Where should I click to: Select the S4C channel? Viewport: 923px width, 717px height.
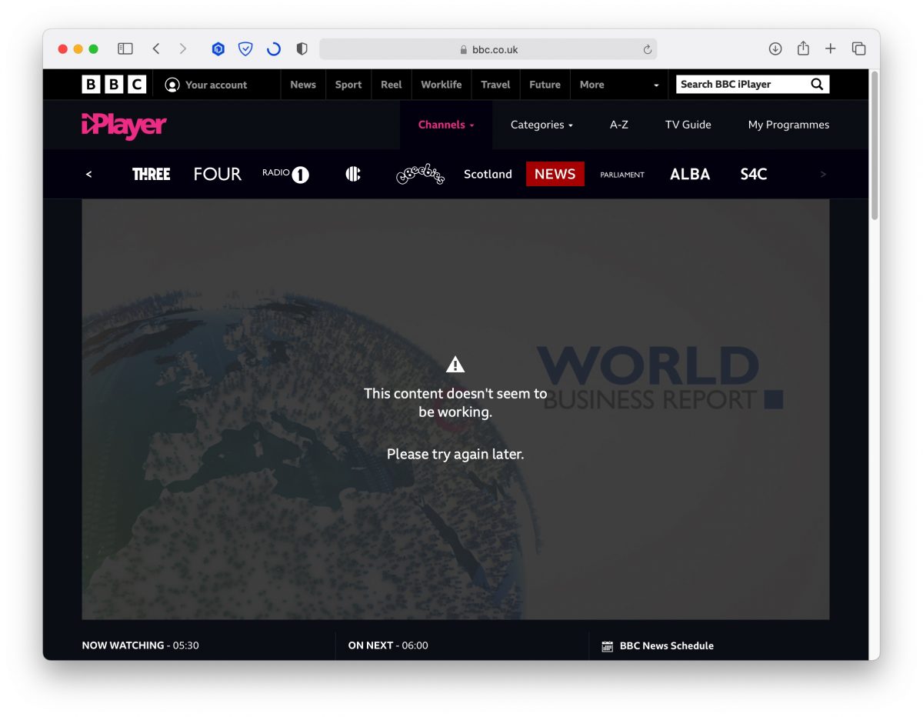point(754,175)
